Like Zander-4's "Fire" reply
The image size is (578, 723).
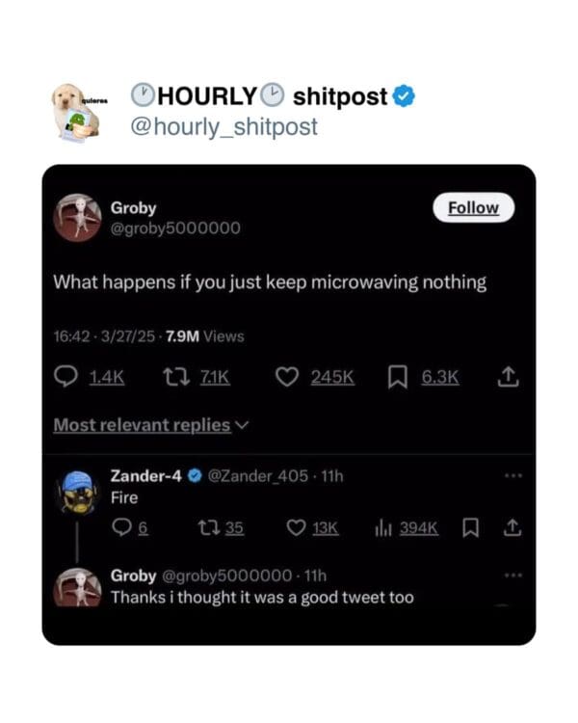(x=297, y=527)
